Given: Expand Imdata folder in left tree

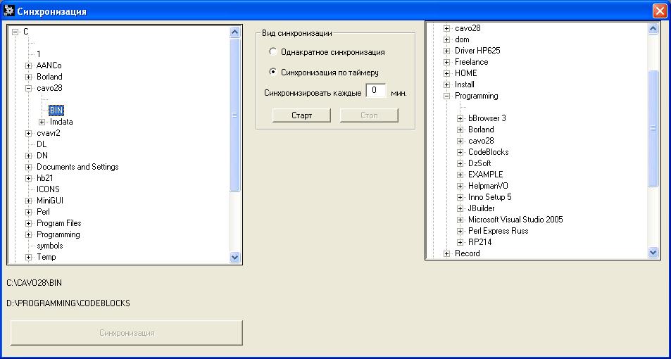Looking at the screenshot, I should point(42,122).
